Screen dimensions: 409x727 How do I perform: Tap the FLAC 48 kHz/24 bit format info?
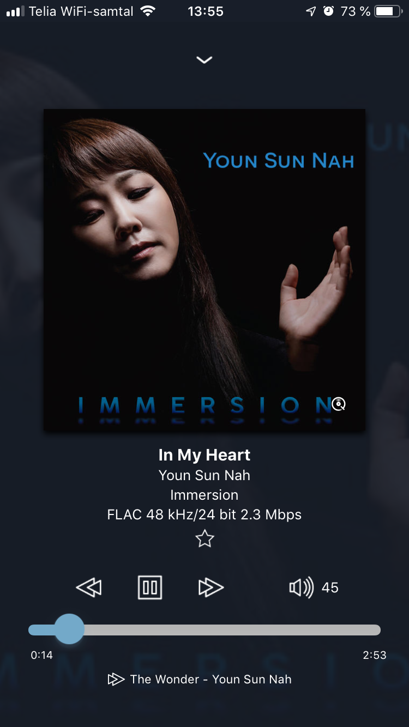coord(204,514)
